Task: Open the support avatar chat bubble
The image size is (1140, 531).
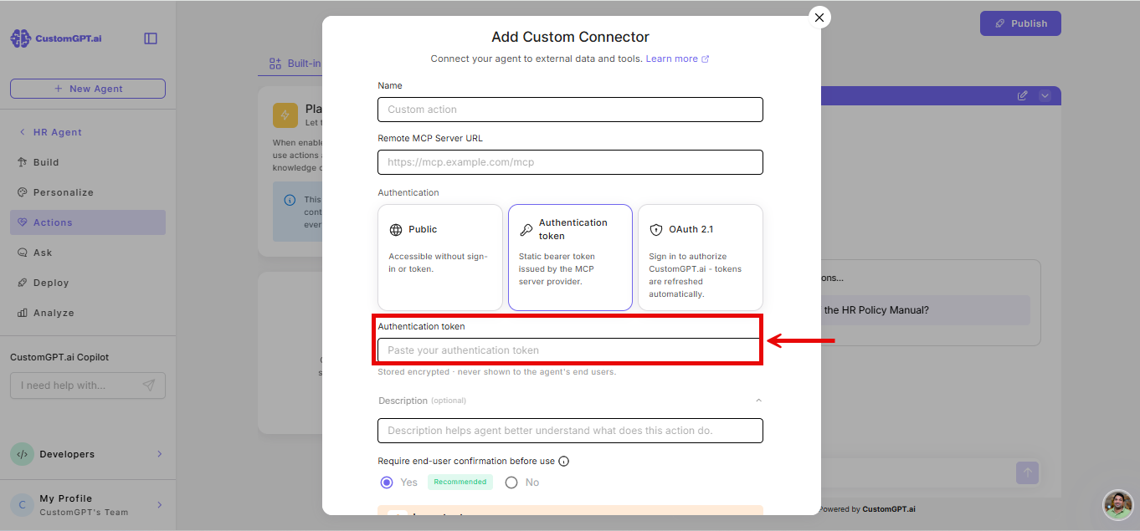Action: click(1117, 505)
